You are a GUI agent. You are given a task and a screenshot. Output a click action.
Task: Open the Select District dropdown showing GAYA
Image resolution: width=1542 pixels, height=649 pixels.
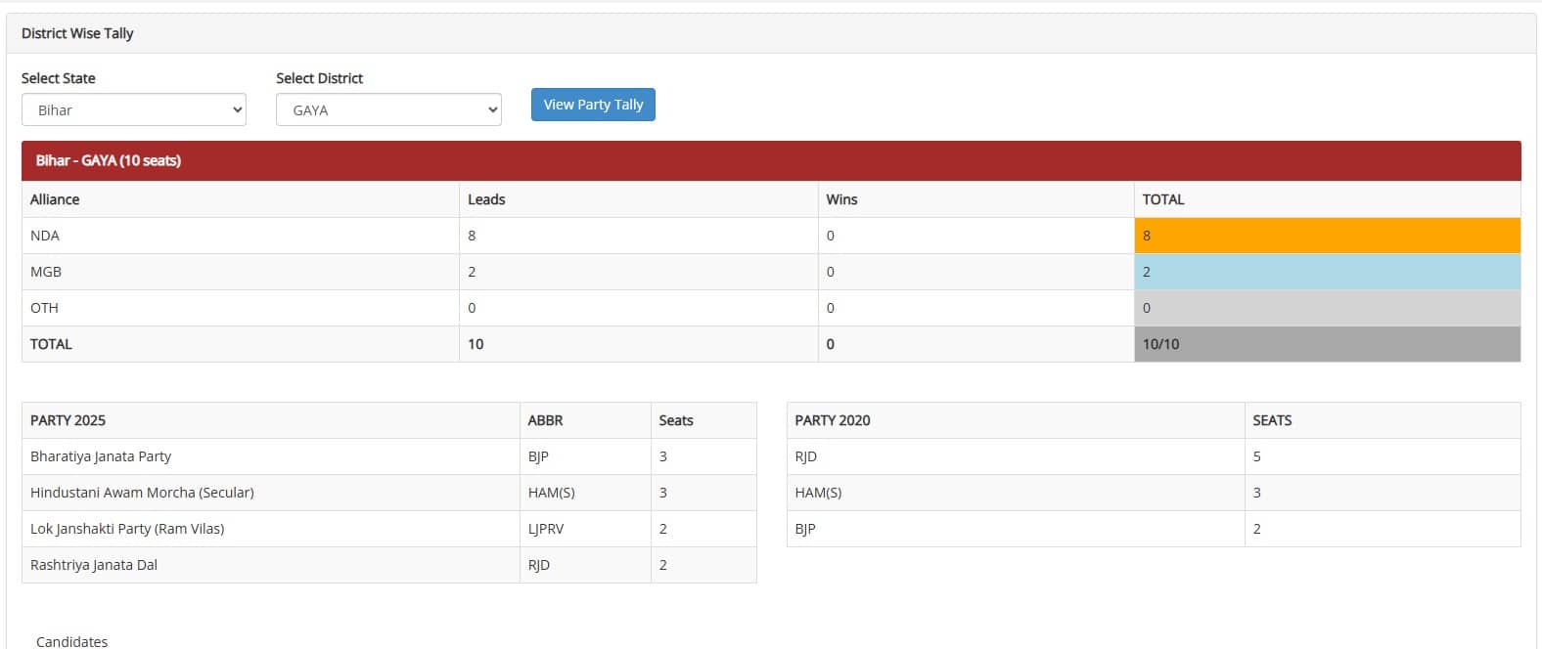pyautogui.click(x=387, y=110)
